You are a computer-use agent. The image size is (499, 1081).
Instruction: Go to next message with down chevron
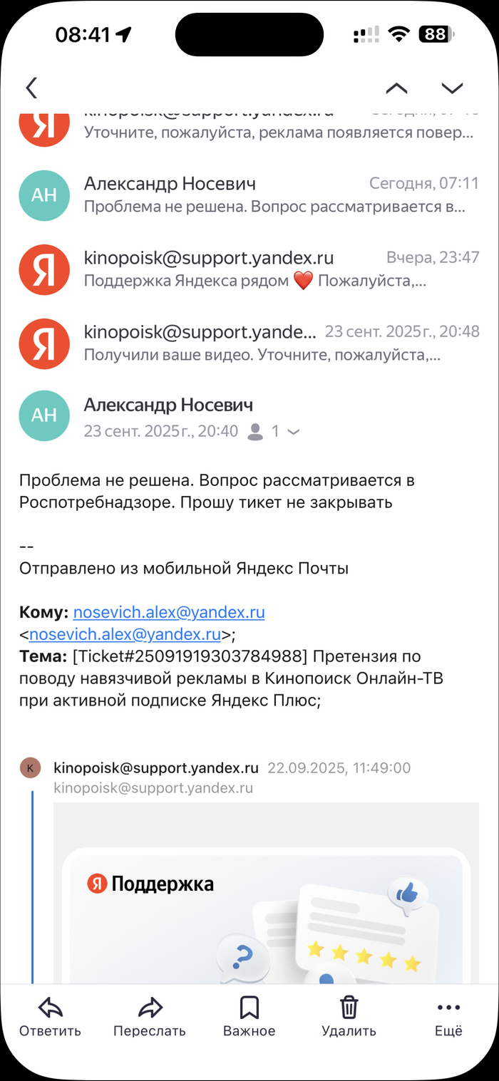[452, 88]
